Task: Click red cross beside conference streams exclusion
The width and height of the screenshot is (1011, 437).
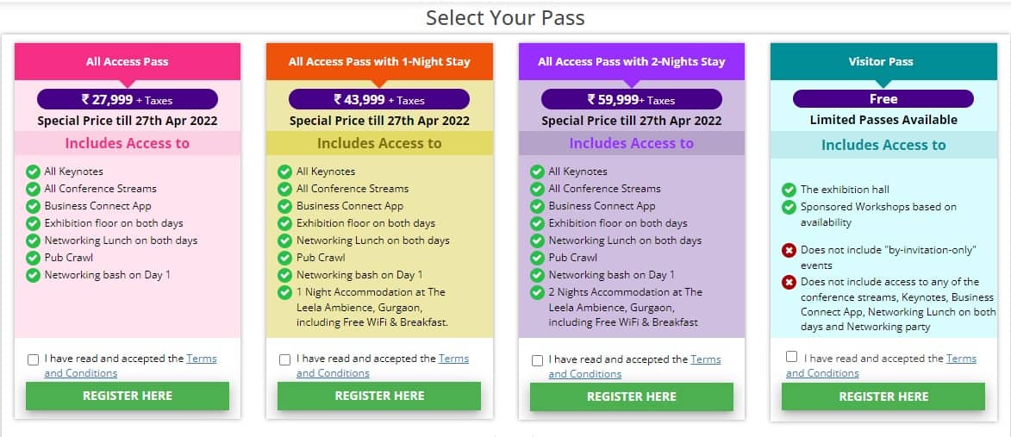Action: point(789,282)
